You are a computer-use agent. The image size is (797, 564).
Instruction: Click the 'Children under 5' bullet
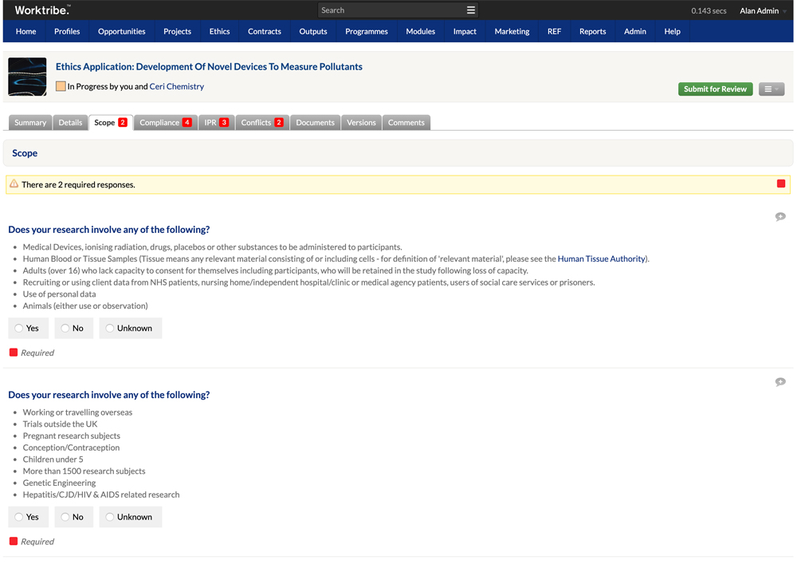(x=53, y=459)
